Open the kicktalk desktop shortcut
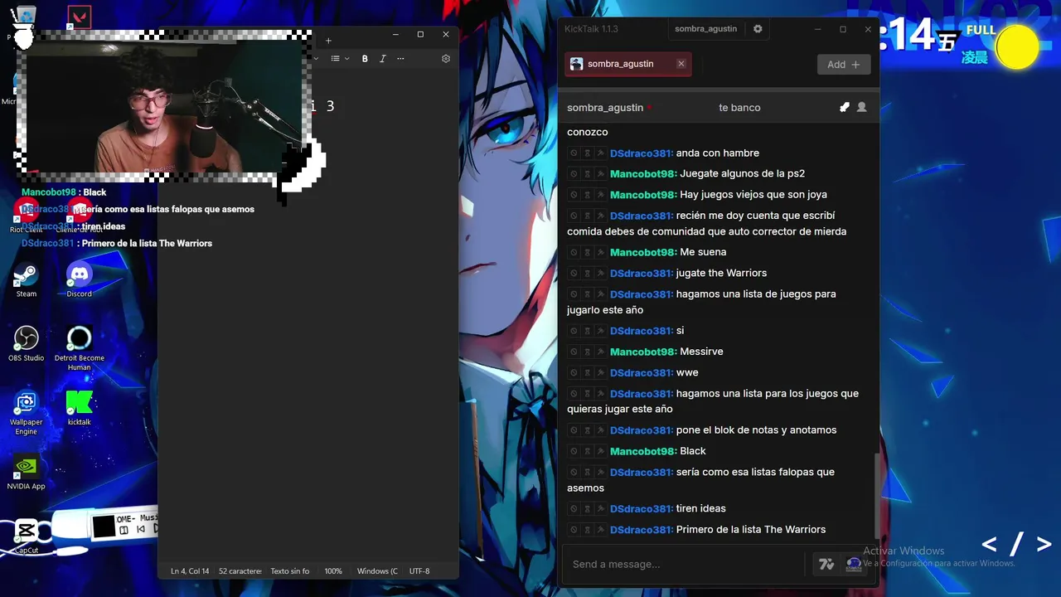The width and height of the screenshot is (1061, 597). coord(80,408)
